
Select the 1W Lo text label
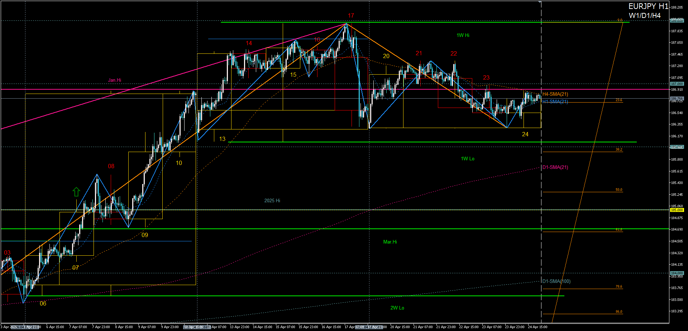[468, 159]
